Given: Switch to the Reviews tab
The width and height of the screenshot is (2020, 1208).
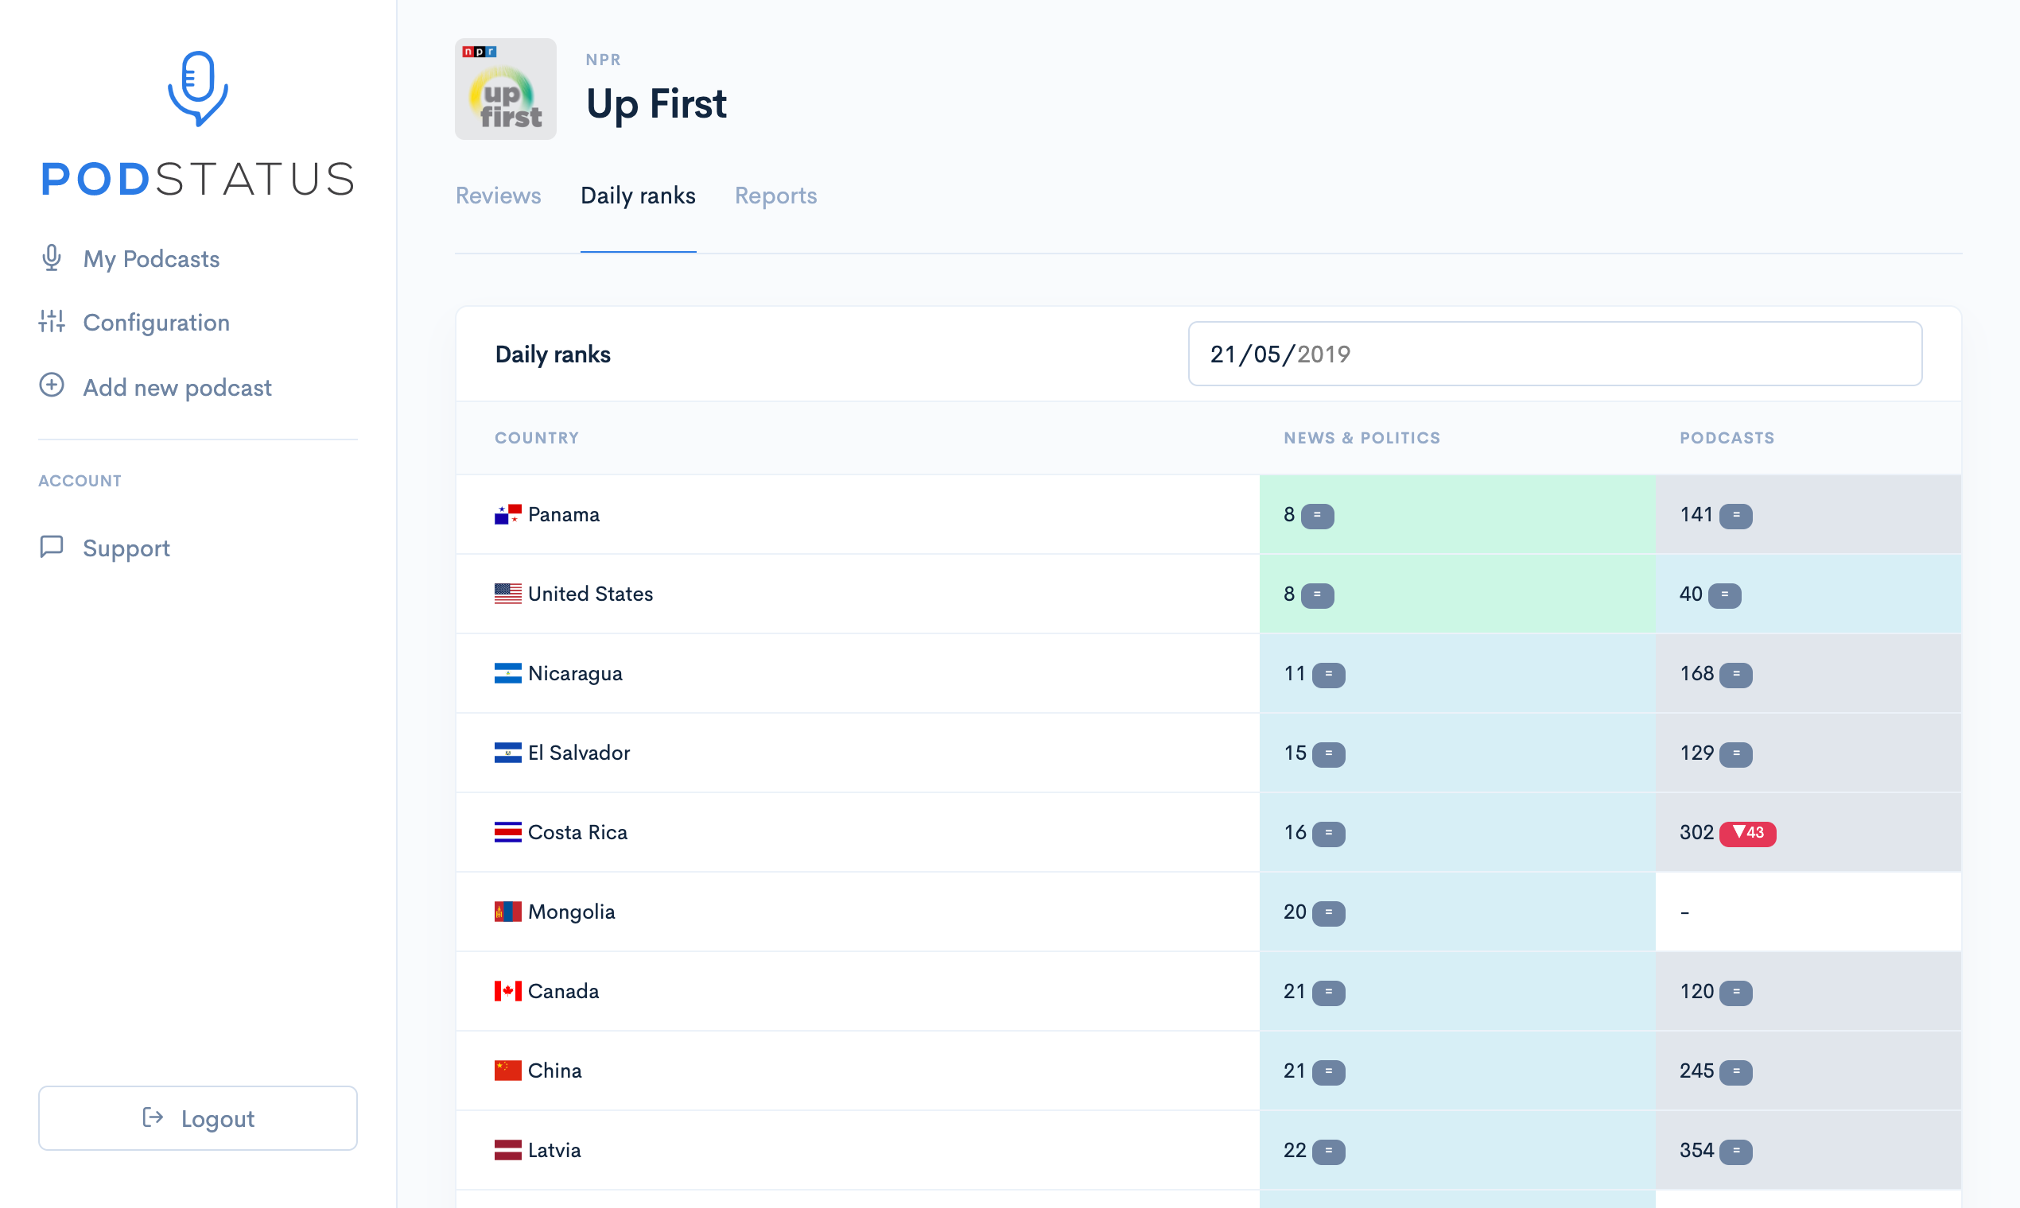Looking at the screenshot, I should (x=498, y=196).
